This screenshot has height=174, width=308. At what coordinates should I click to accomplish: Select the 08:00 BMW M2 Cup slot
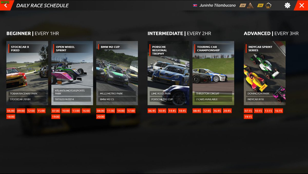[x=101, y=111]
